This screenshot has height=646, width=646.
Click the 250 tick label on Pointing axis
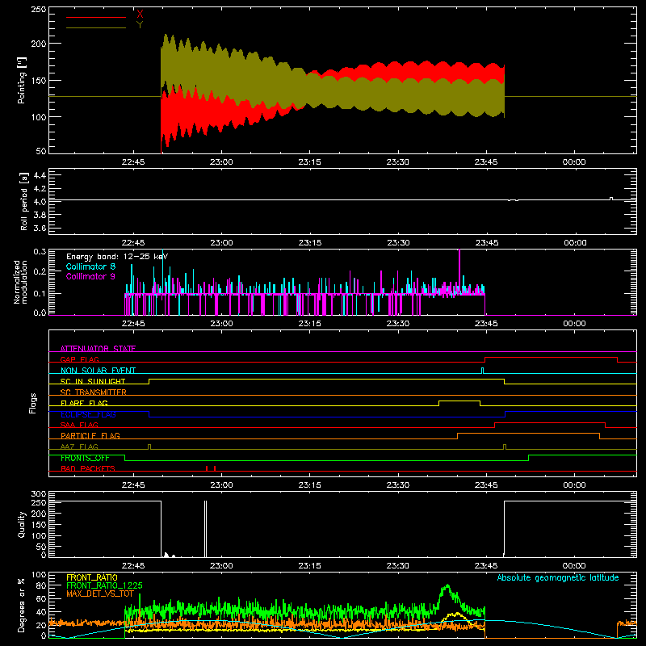coord(39,9)
